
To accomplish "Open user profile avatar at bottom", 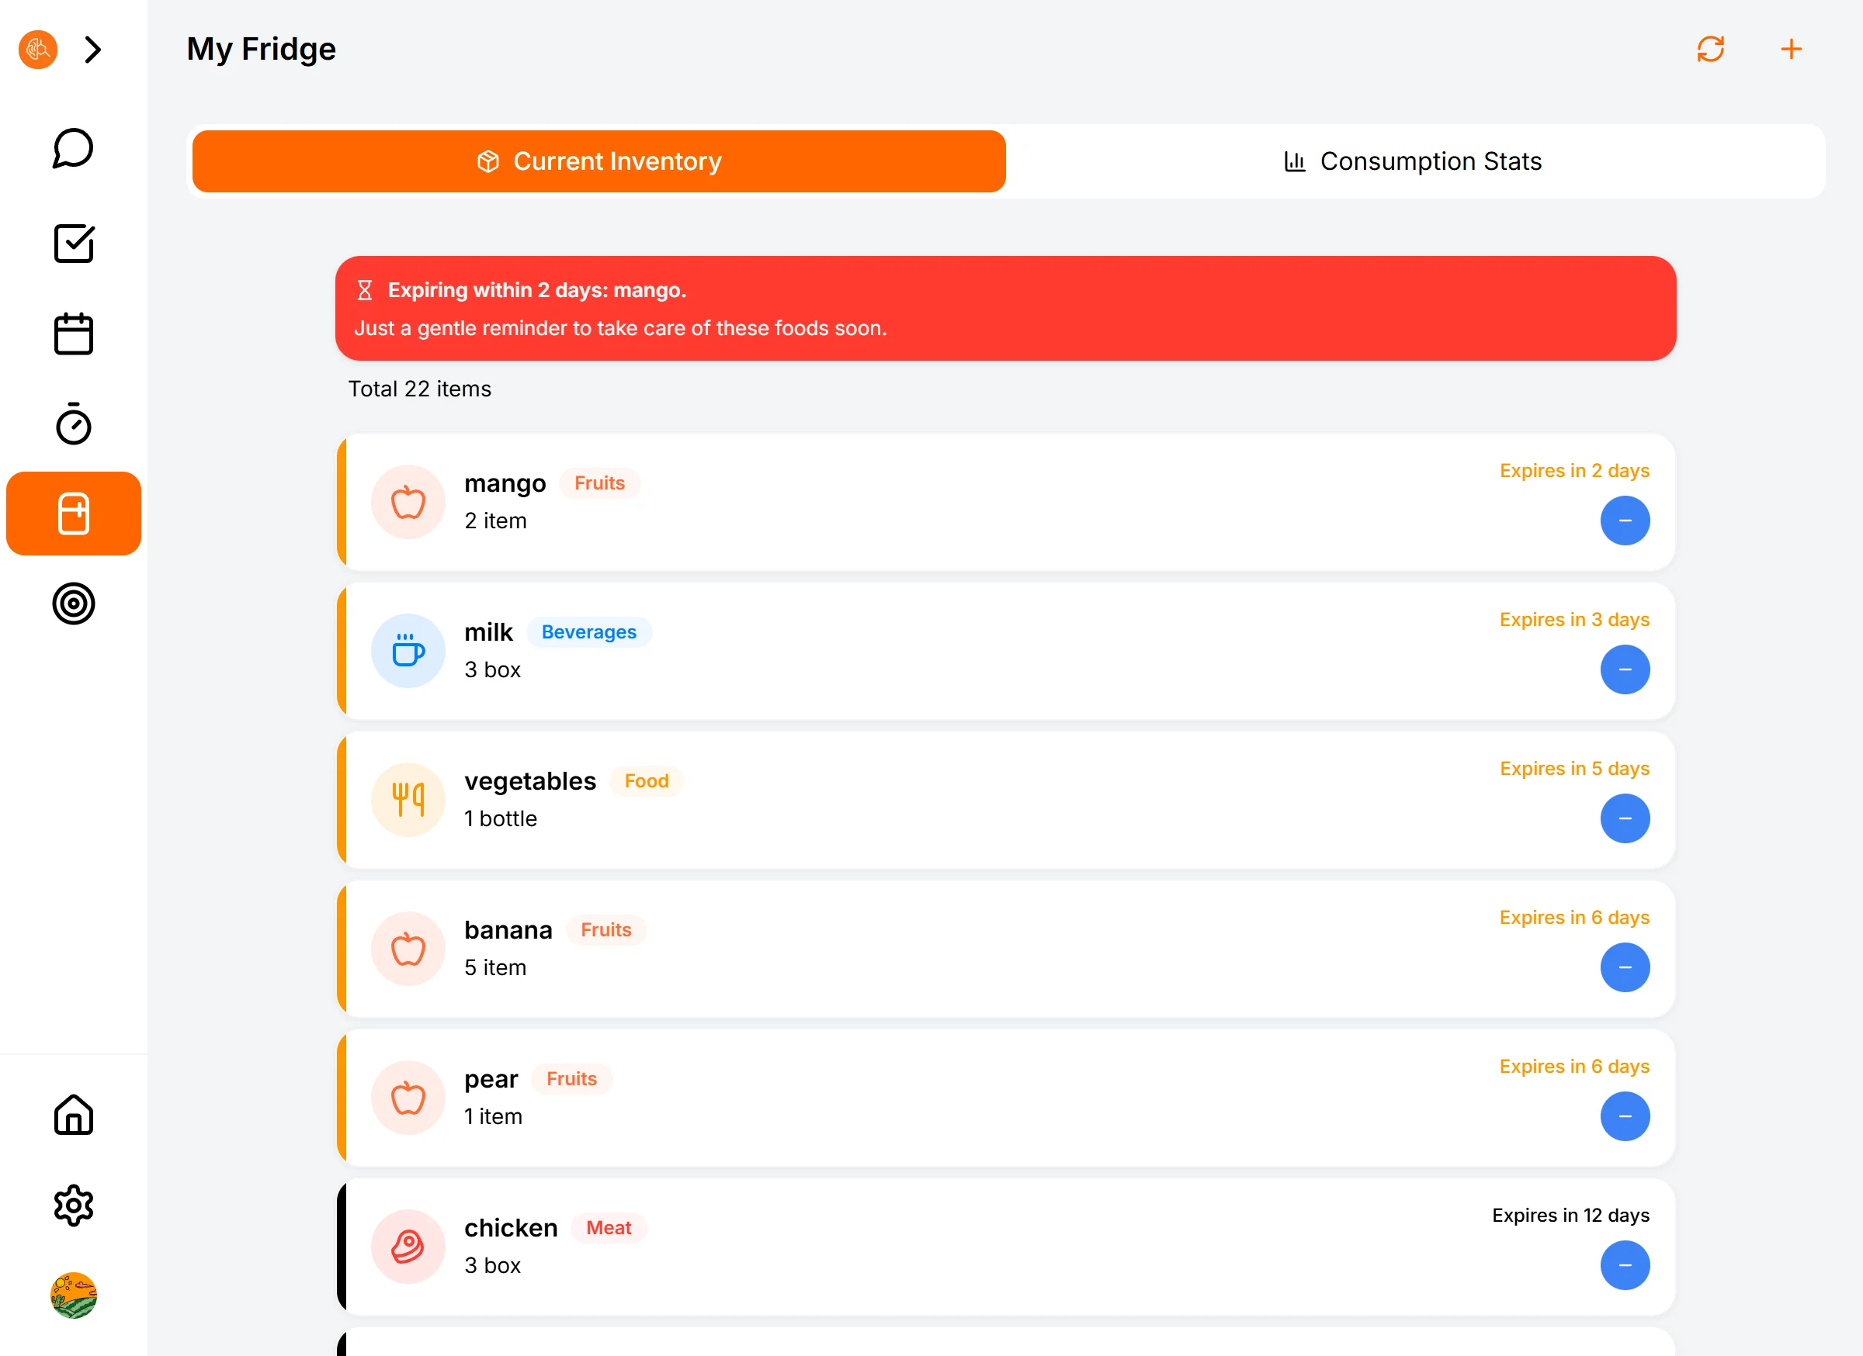I will pyautogui.click(x=73, y=1295).
